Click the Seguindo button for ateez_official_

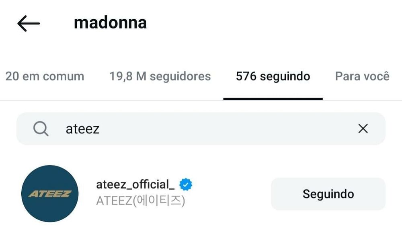click(x=328, y=194)
